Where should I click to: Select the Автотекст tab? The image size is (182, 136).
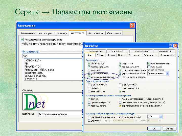(78, 33)
